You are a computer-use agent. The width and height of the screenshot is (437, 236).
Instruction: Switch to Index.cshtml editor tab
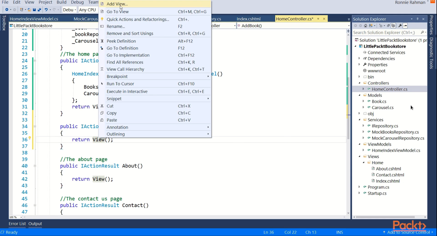pyautogui.click(x=249, y=19)
